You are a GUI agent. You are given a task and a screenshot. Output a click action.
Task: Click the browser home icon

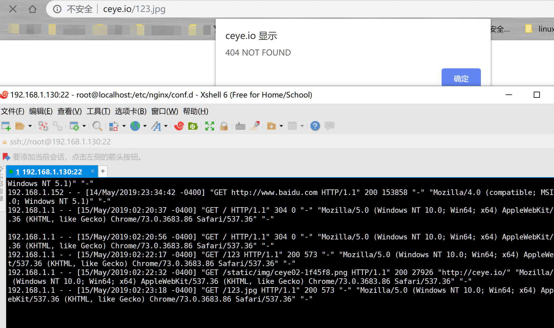(x=33, y=9)
